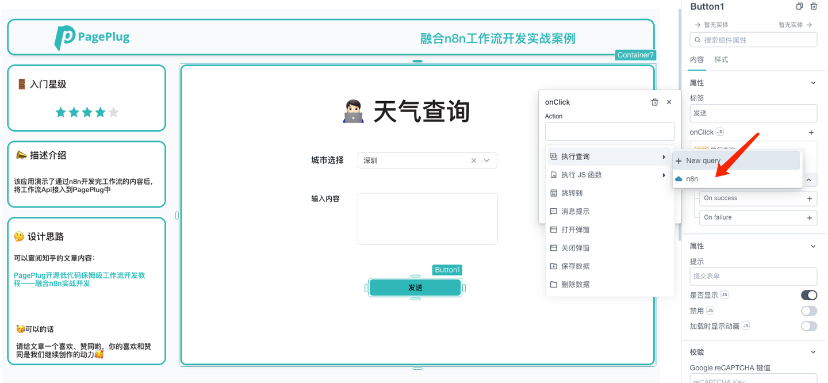
Task: Toggle JS mode for onClick
Action: coord(719,132)
